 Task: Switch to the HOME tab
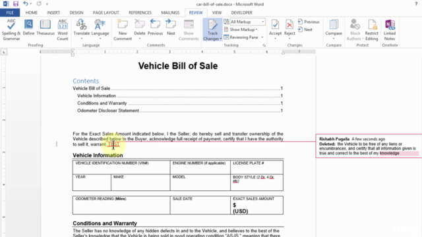tap(32, 13)
